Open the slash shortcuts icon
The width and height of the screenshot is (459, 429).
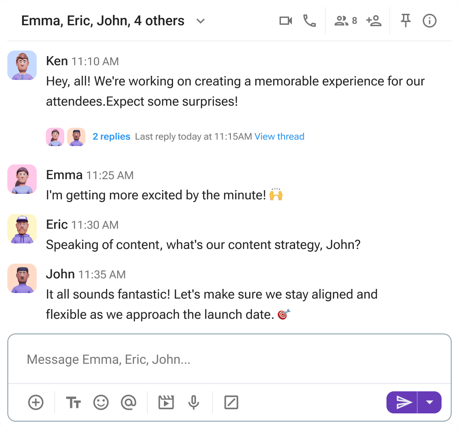[x=231, y=403]
